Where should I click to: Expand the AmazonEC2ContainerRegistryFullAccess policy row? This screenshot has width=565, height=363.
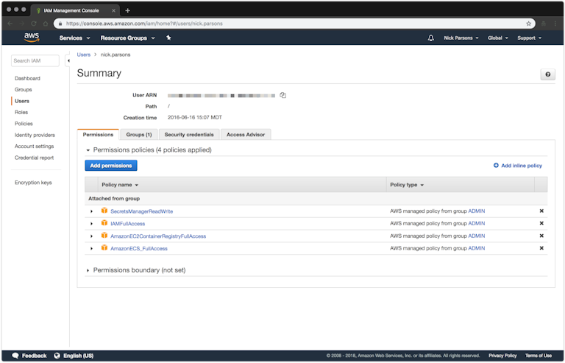point(91,236)
